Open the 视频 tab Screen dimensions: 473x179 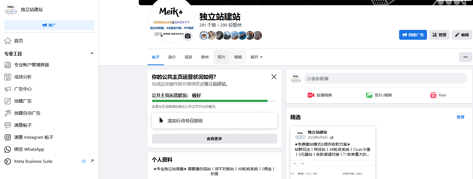click(x=238, y=57)
